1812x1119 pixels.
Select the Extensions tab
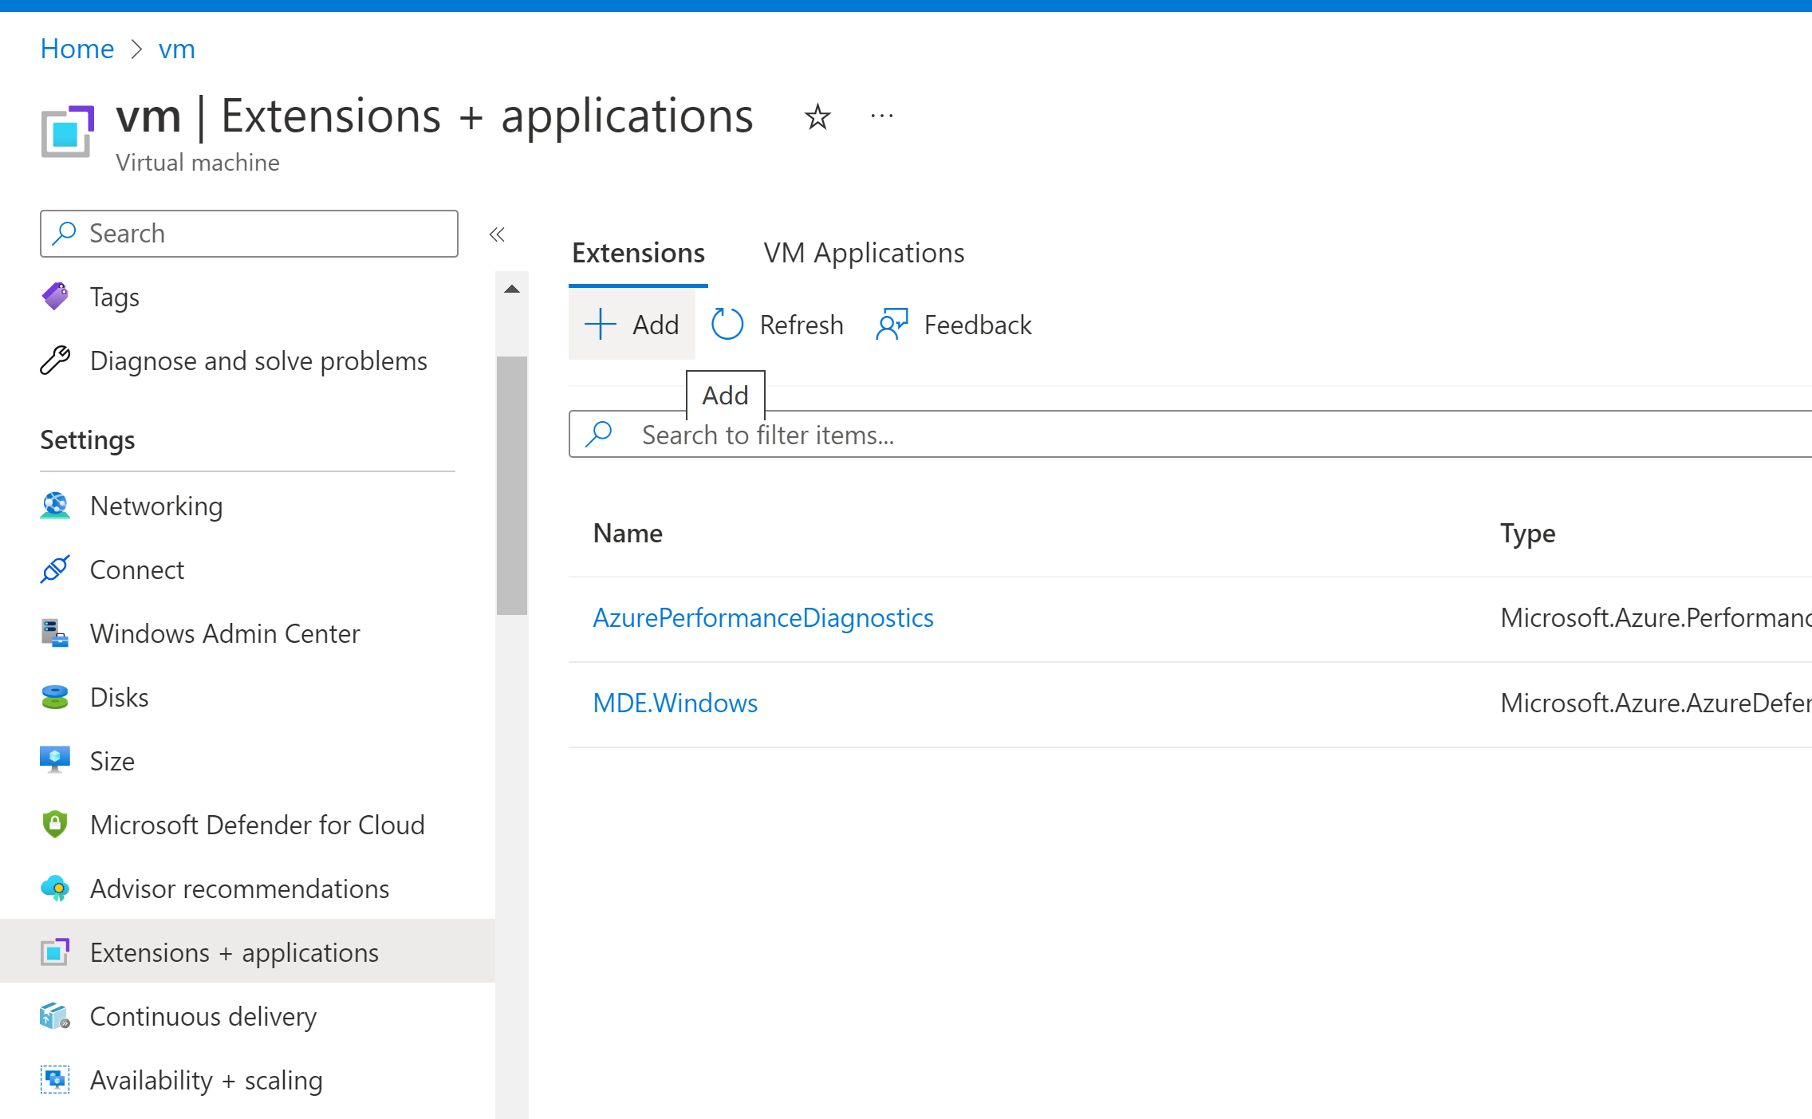click(x=637, y=253)
